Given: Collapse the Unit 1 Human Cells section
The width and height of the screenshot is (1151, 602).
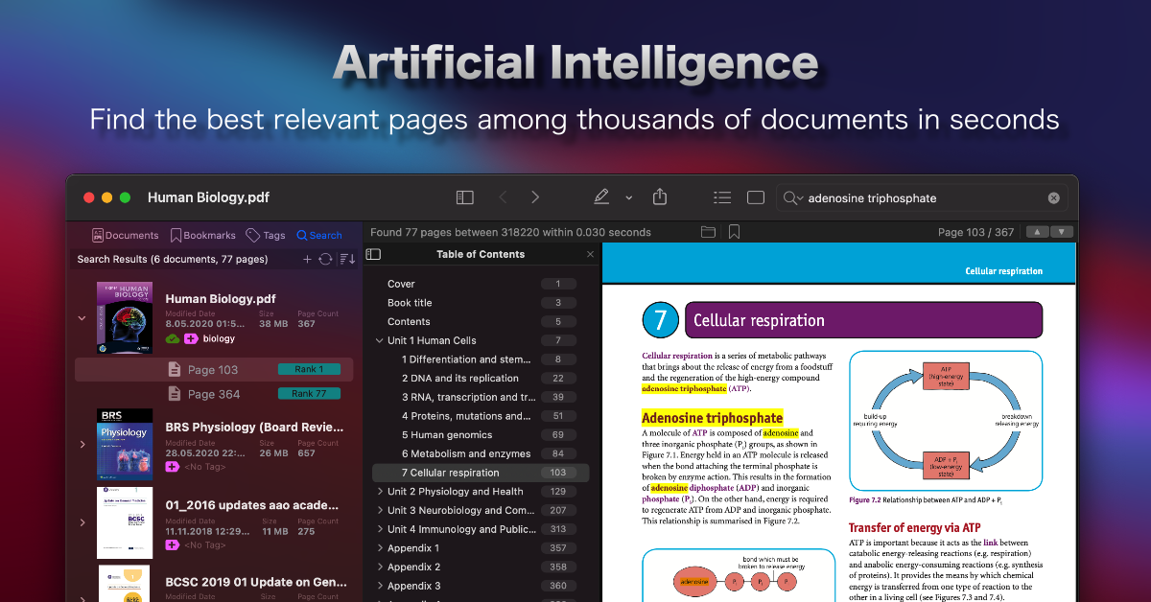Looking at the screenshot, I should [380, 340].
